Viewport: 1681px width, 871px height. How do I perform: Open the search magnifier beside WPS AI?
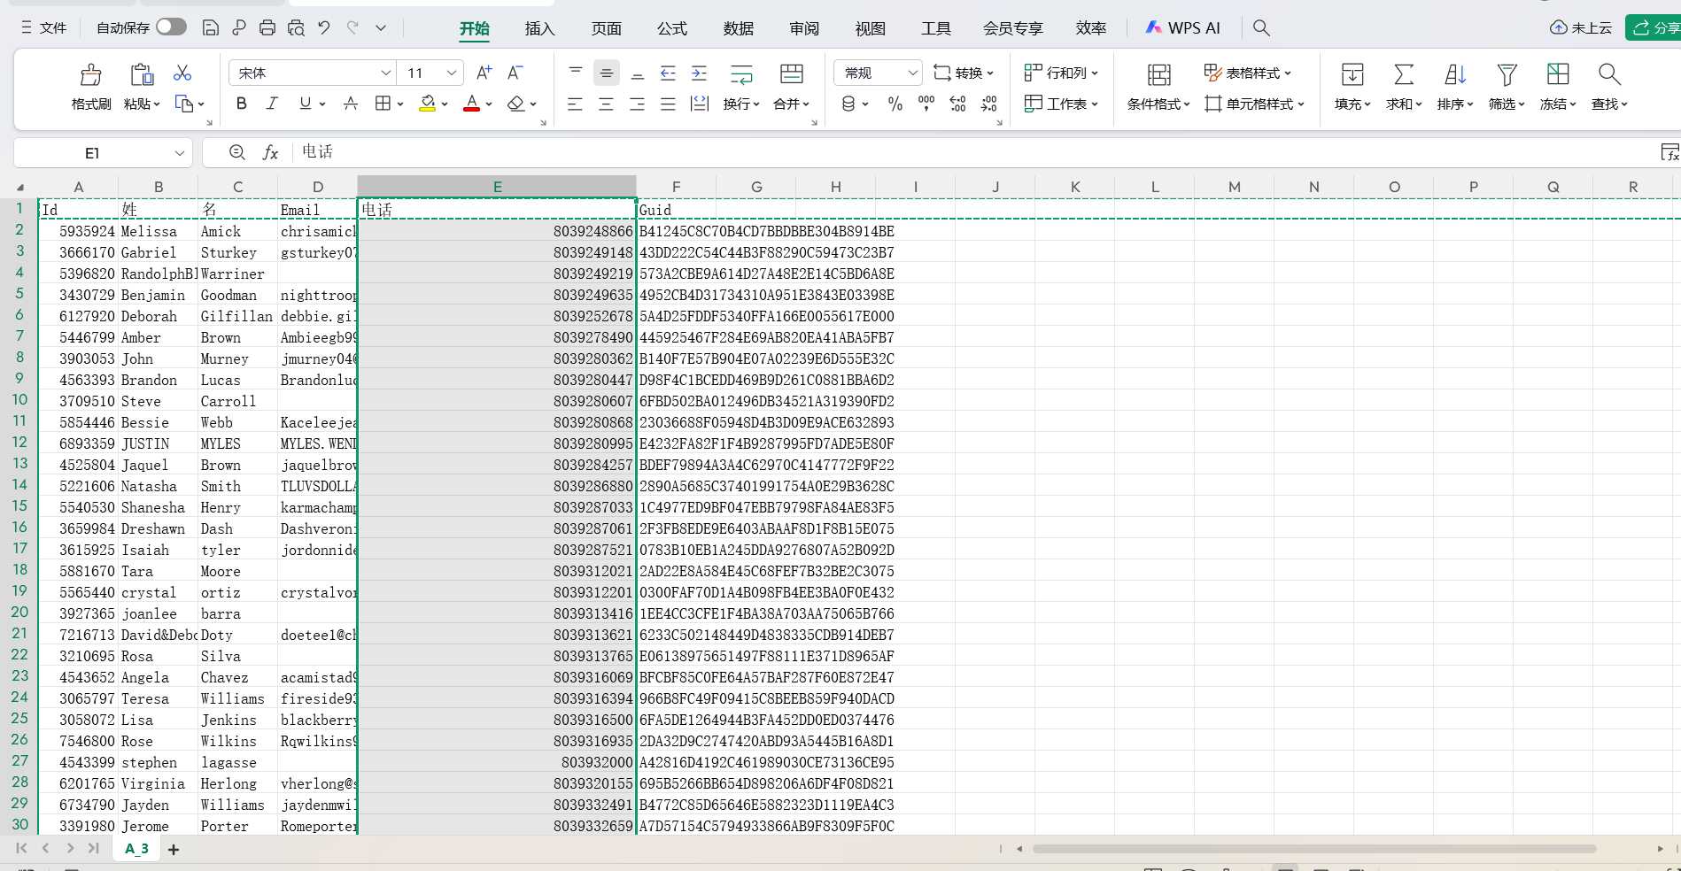click(1262, 28)
